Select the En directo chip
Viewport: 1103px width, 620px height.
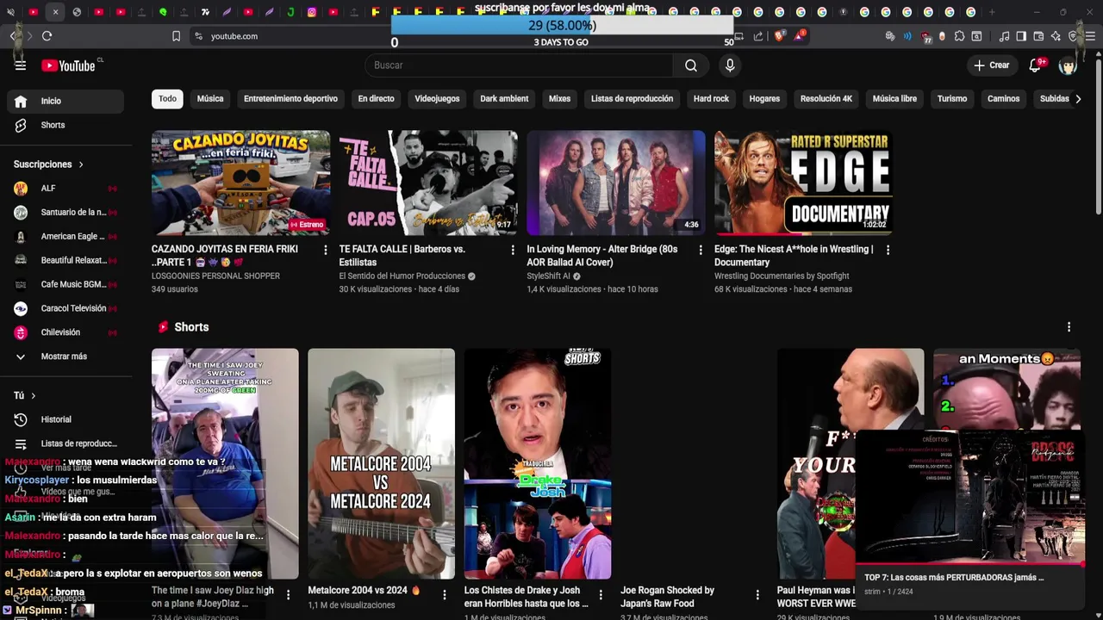pos(376,99)
